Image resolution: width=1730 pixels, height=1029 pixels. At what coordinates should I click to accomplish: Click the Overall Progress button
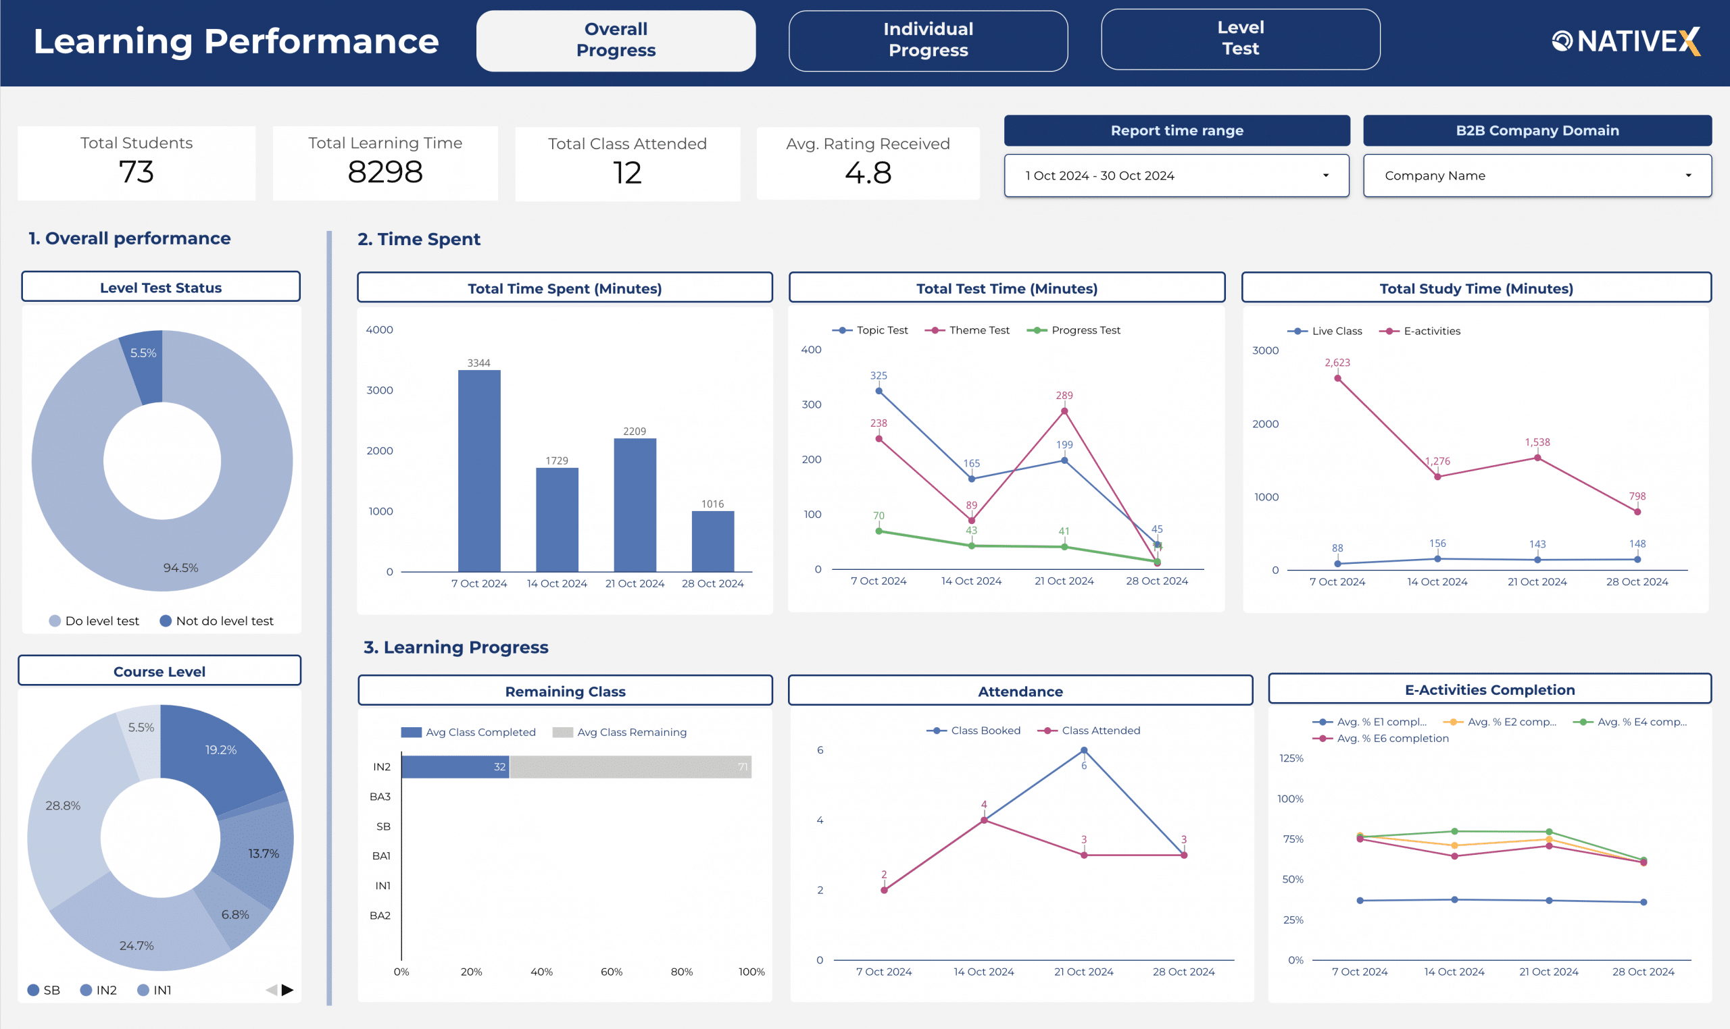616,41
